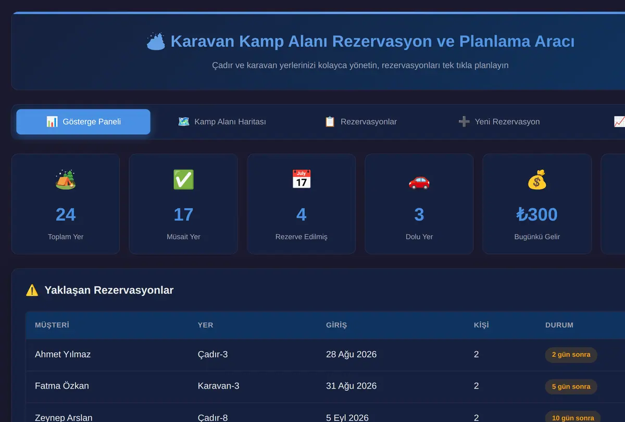Click the date 28 Ağu 2026

[x=352, y=354]
